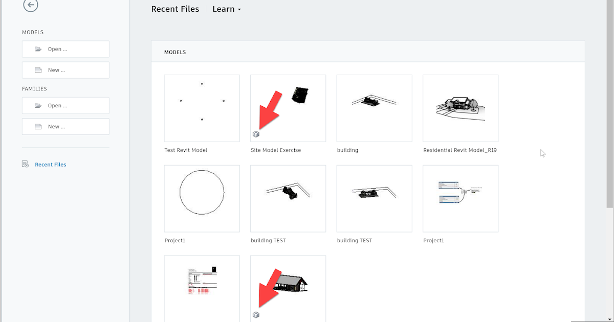Click the cloud model cube icon on the bottom house model

click(x=256, y=314)
